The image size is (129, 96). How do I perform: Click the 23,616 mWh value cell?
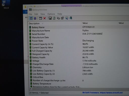point(88,54)
